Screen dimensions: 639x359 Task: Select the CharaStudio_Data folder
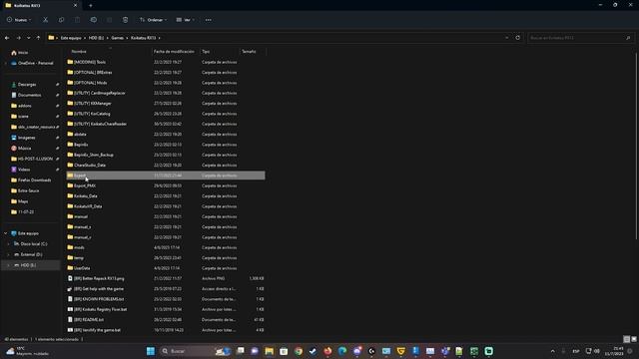pyautogui.click(x=166, y=166)
